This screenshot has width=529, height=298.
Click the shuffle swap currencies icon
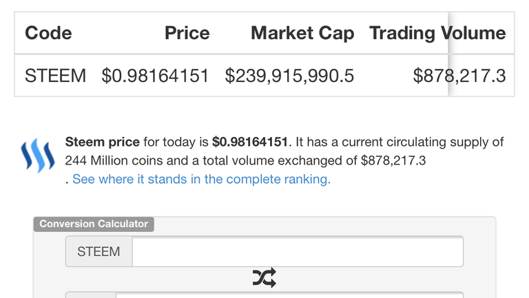264,278
